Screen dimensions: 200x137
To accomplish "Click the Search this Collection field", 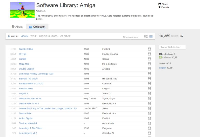I will pos(172,47).
